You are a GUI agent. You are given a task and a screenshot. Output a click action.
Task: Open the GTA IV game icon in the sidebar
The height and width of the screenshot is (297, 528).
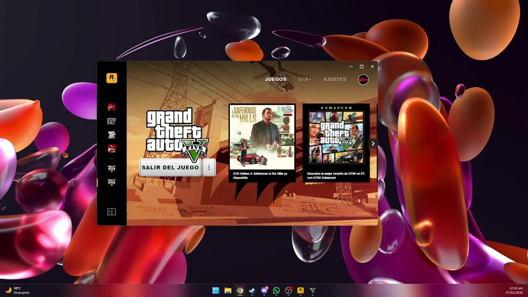pos(111,121)
